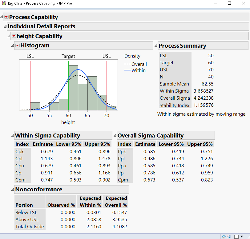Click the Within Sigma Upper 95% header
The height and width of the screenshot is (239, 250).
click(97, 144)
